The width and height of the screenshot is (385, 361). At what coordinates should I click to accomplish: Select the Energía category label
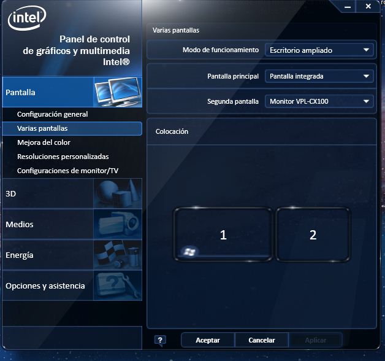pyautogui.click(x=20, y=255)
